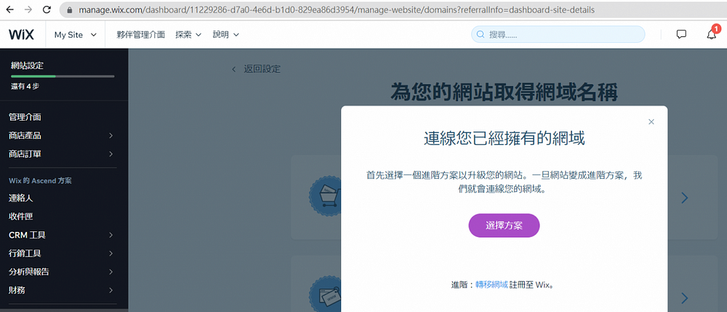
Task: Click the 轉移網域 link
Action: [492, 284]
